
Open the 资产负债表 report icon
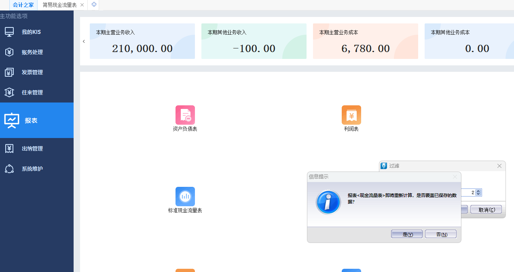click(185, 115)
